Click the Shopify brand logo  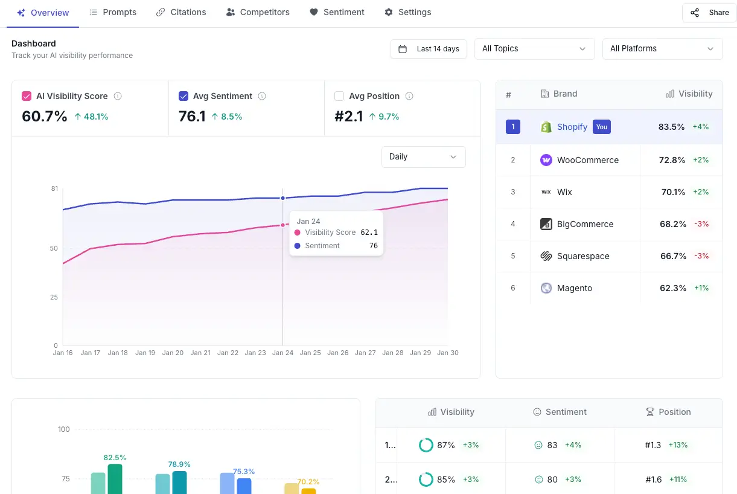pos(546,127)
